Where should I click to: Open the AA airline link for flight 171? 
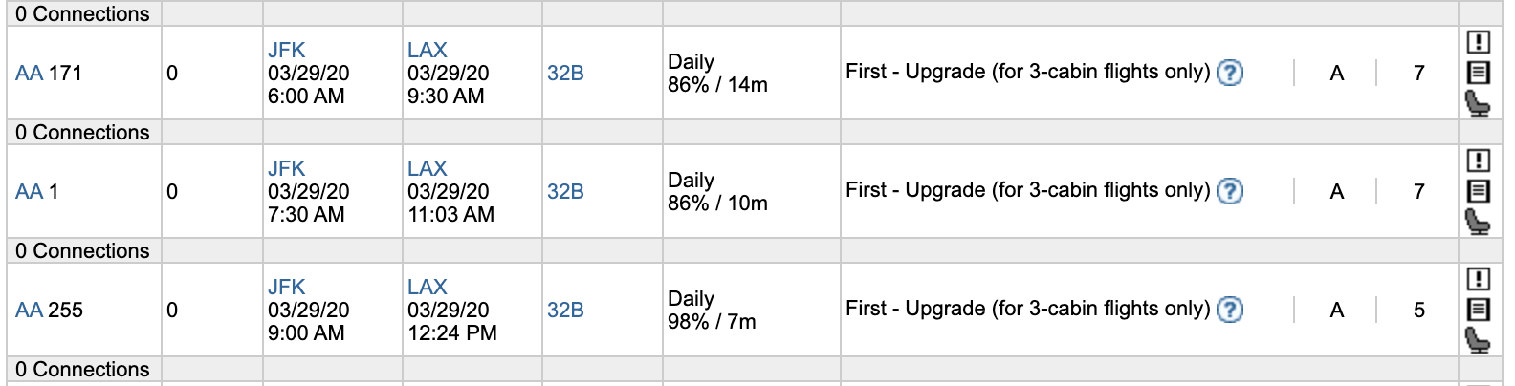(x=29, y=74)
